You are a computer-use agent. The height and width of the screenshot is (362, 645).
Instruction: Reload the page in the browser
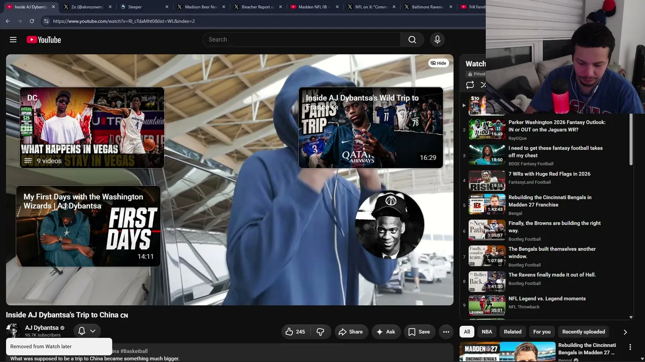(32, 21)
